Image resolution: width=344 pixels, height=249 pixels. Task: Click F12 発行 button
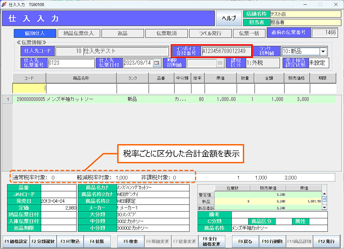(326, 242)
